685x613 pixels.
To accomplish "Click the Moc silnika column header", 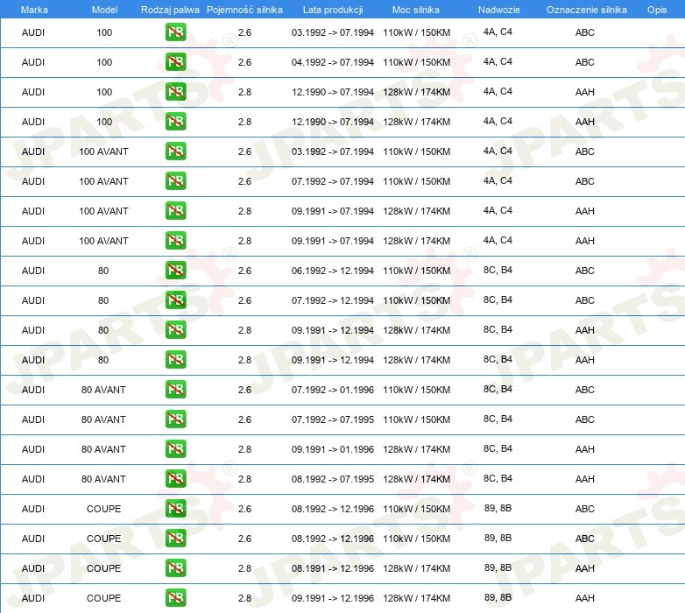I will click(x=416, y=10).
